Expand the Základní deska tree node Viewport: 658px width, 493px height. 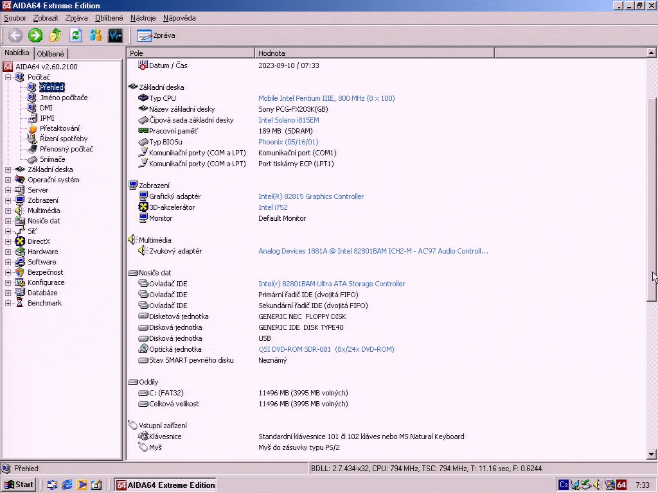point(8,169)
